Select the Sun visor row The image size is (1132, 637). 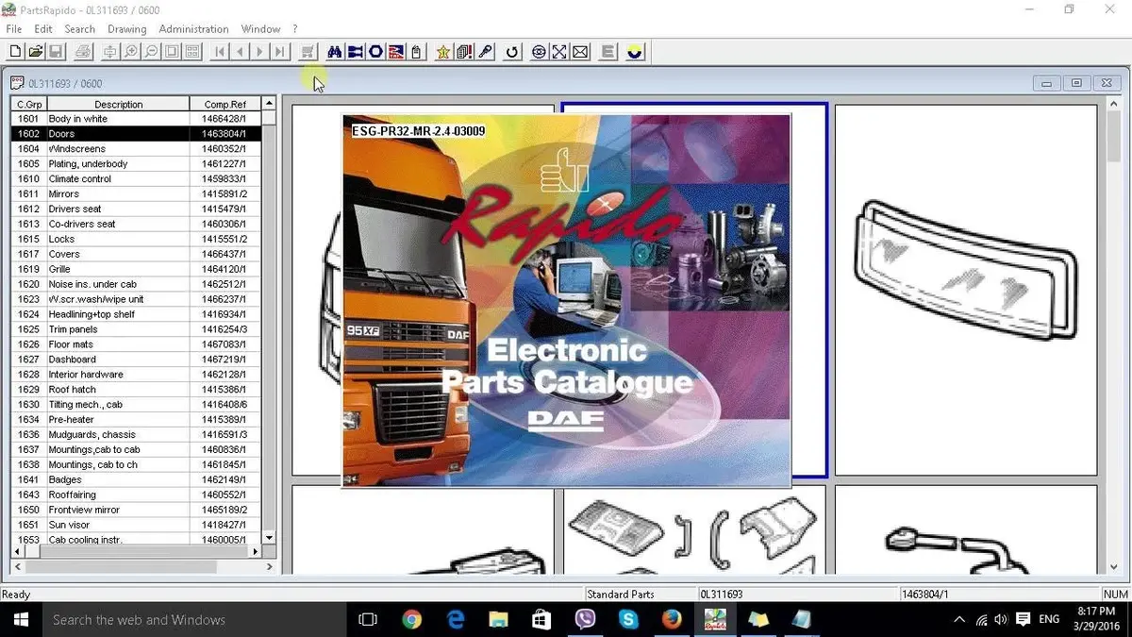coord(135,525)
